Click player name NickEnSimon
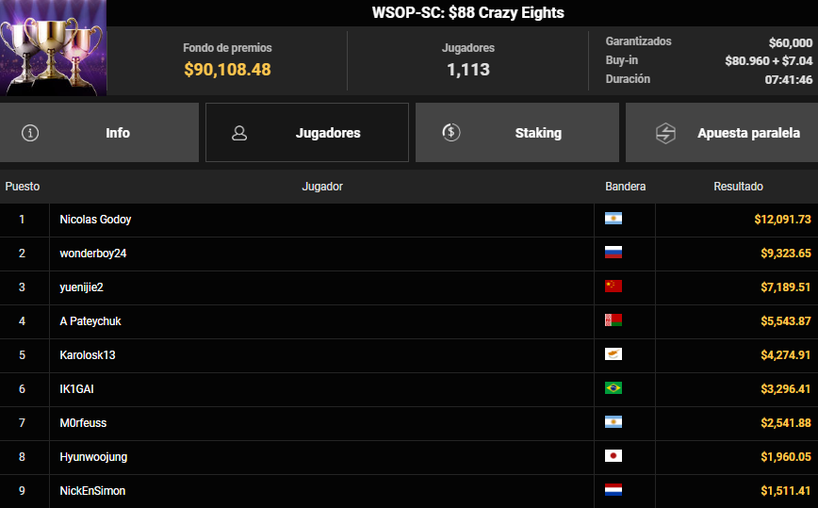Viewport: 818px width, 508px height. point(92,491)
